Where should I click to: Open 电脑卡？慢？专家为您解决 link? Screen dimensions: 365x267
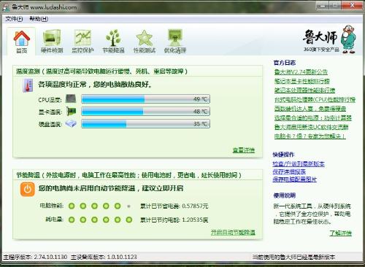310,136
